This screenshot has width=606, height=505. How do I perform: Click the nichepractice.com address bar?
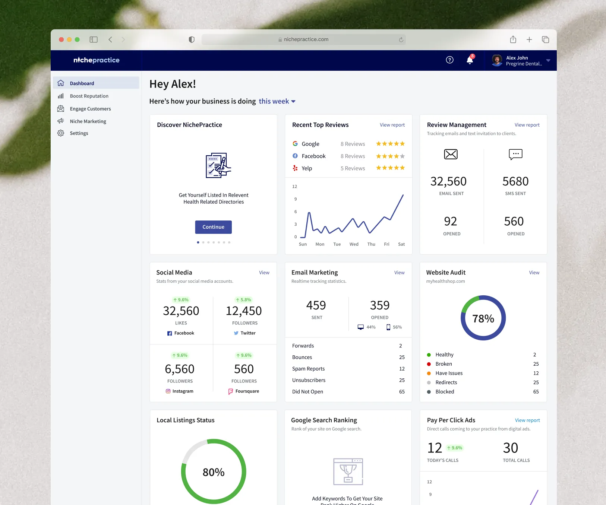(x=304, y=39)
